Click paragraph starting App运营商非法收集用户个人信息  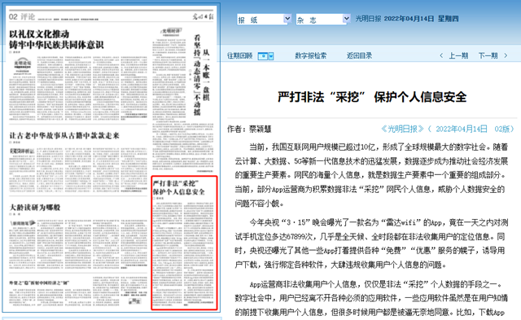(x=371, y=298)
